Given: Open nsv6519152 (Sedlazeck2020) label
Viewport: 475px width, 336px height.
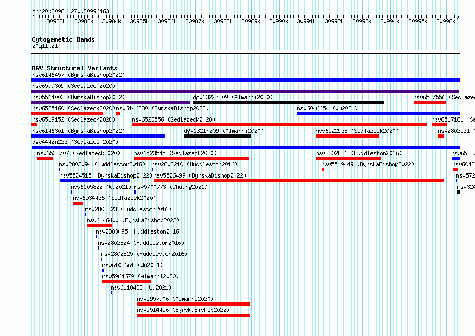Looking at the screenshot, I should point(74,119).
